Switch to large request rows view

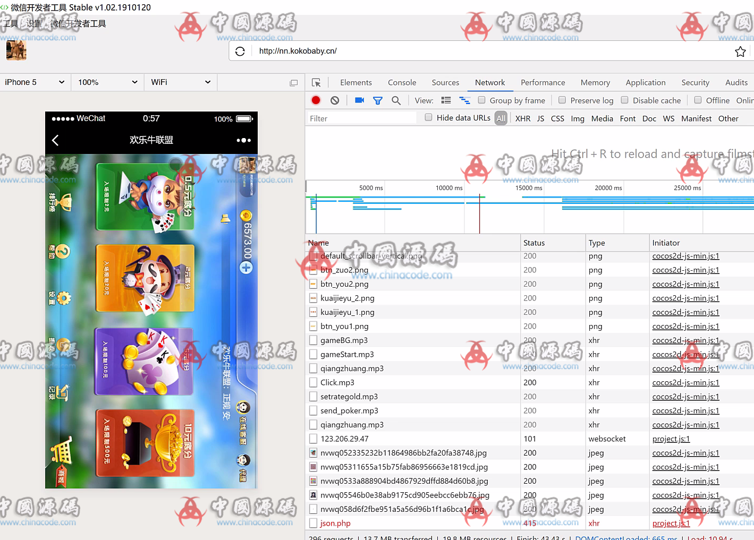click(x=446, y=100)
